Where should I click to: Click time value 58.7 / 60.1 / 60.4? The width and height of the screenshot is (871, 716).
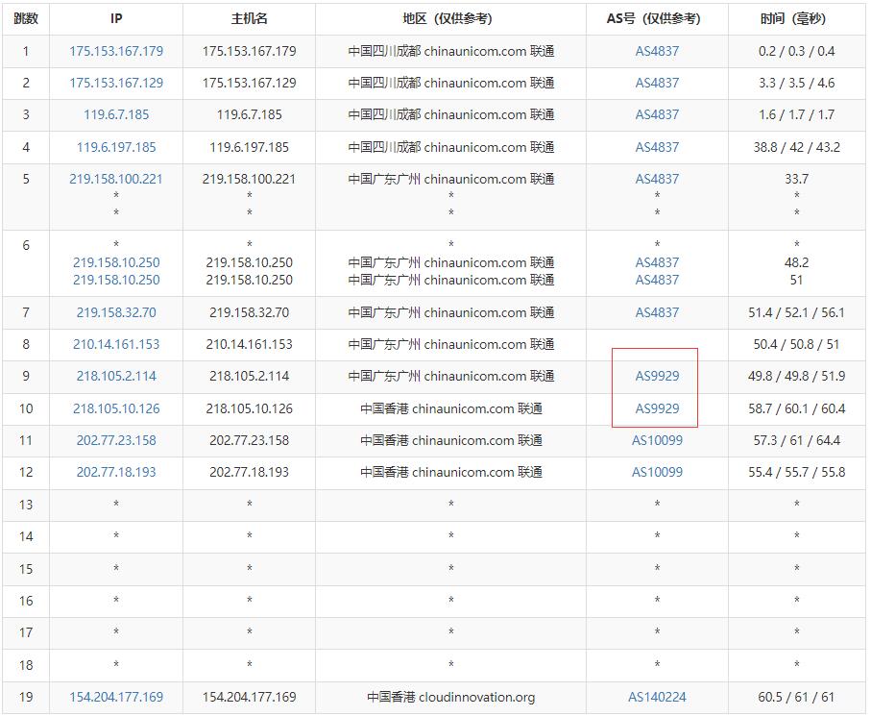[x=796, y=408]
